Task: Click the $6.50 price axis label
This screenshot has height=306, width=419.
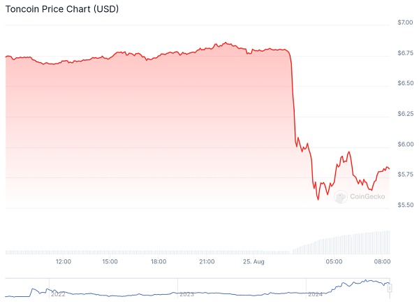Action: tap(405, 84)
